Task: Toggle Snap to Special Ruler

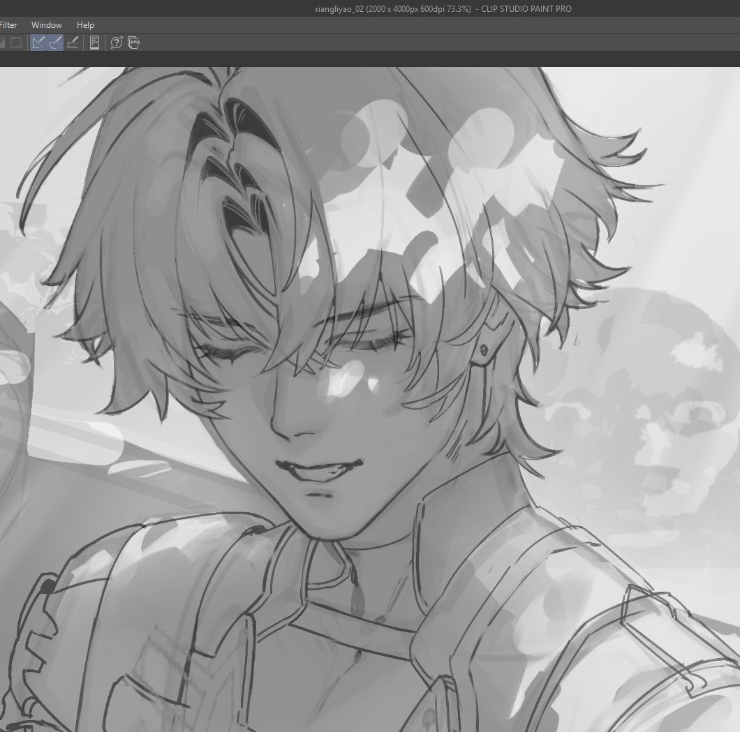Action: (x=55, y=43)
